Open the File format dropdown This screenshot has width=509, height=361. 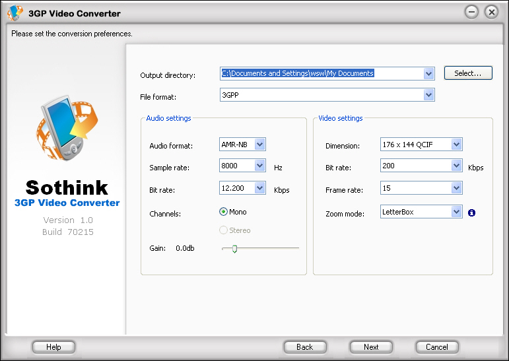click(428, 95)
